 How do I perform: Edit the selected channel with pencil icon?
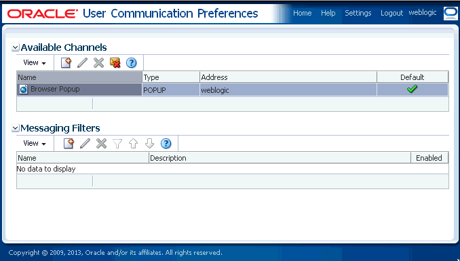pyautogui.click(x=83, y=63)
